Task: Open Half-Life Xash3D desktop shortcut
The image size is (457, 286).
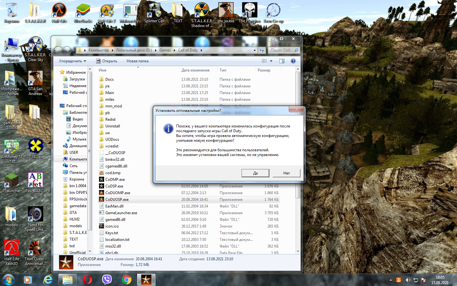Action: (12, 253)
